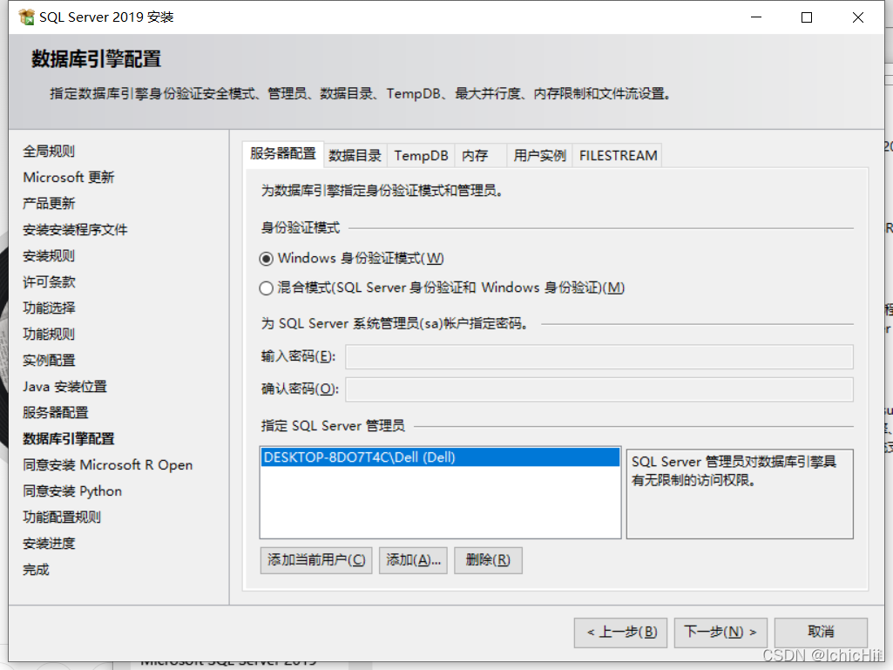Screen dimensions: 893x670
Task: Close the SQL Server 2019 setup window
Action: (x=857, y=17)
